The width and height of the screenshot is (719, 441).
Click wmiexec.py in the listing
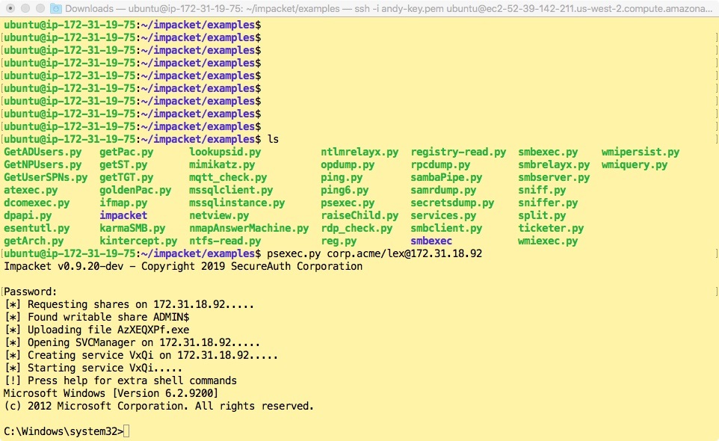(548, 241)
